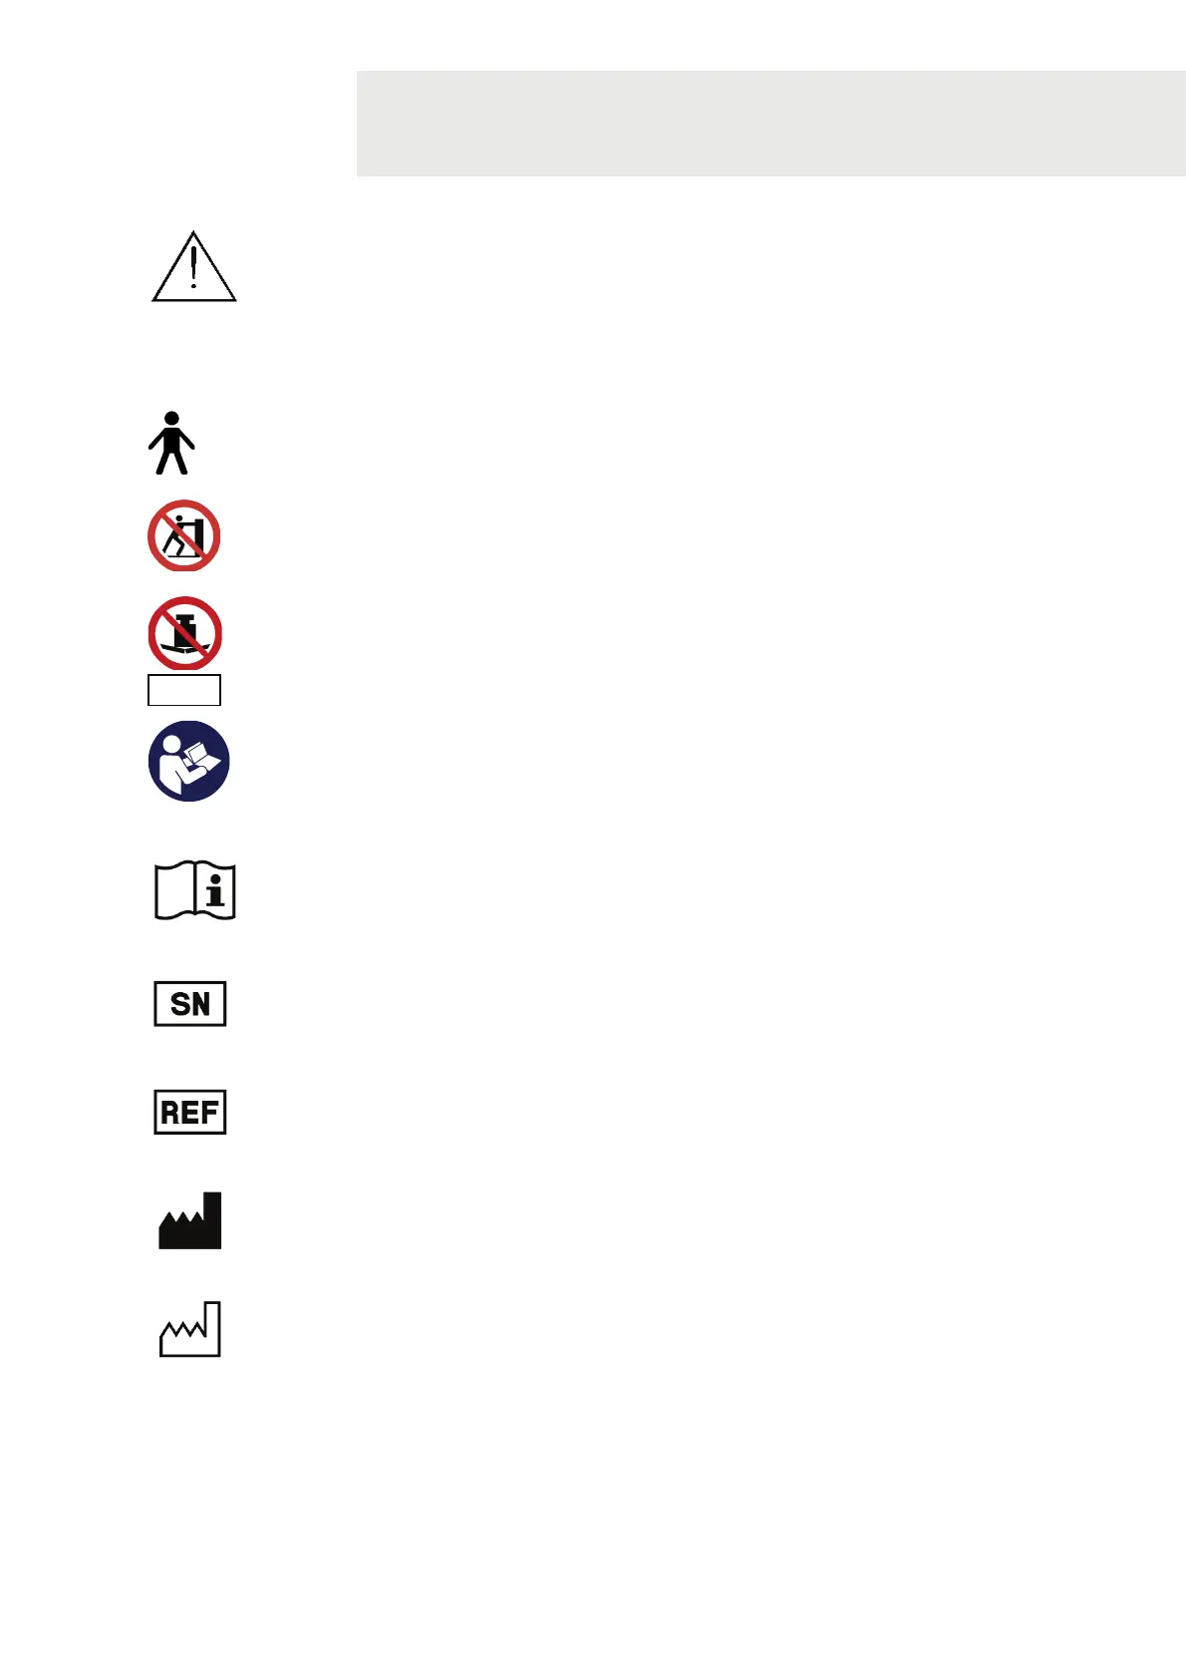This screenshot has height=1679, width=1186.
Task: Select the SN serial number symbol
Action: coord(190,1004)
